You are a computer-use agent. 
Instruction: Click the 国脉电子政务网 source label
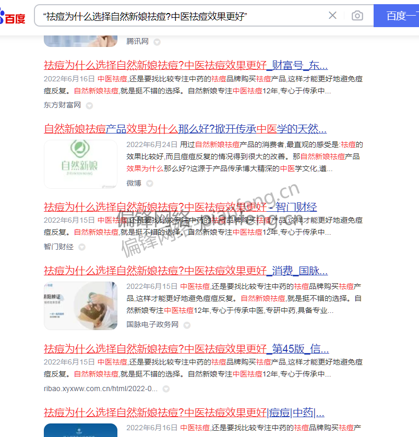pyautogui.click(x=152, y=324)
